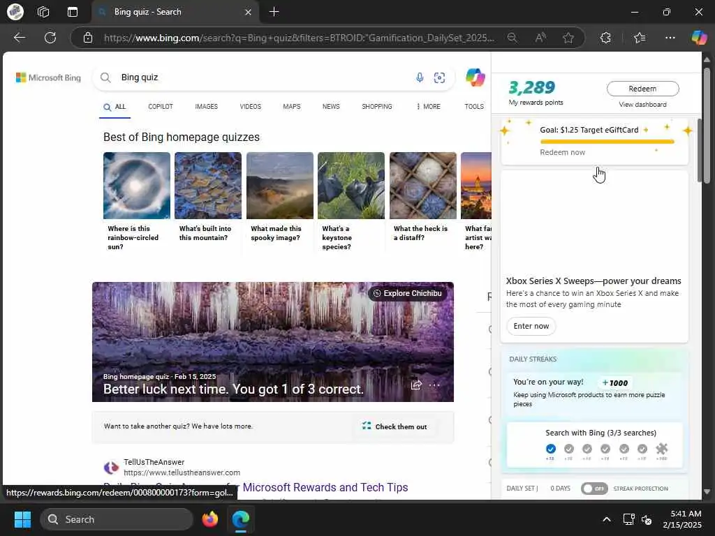
Task: Open the Copilot icon next to search box
Action: pyautogui.click(x=475, y=77)
